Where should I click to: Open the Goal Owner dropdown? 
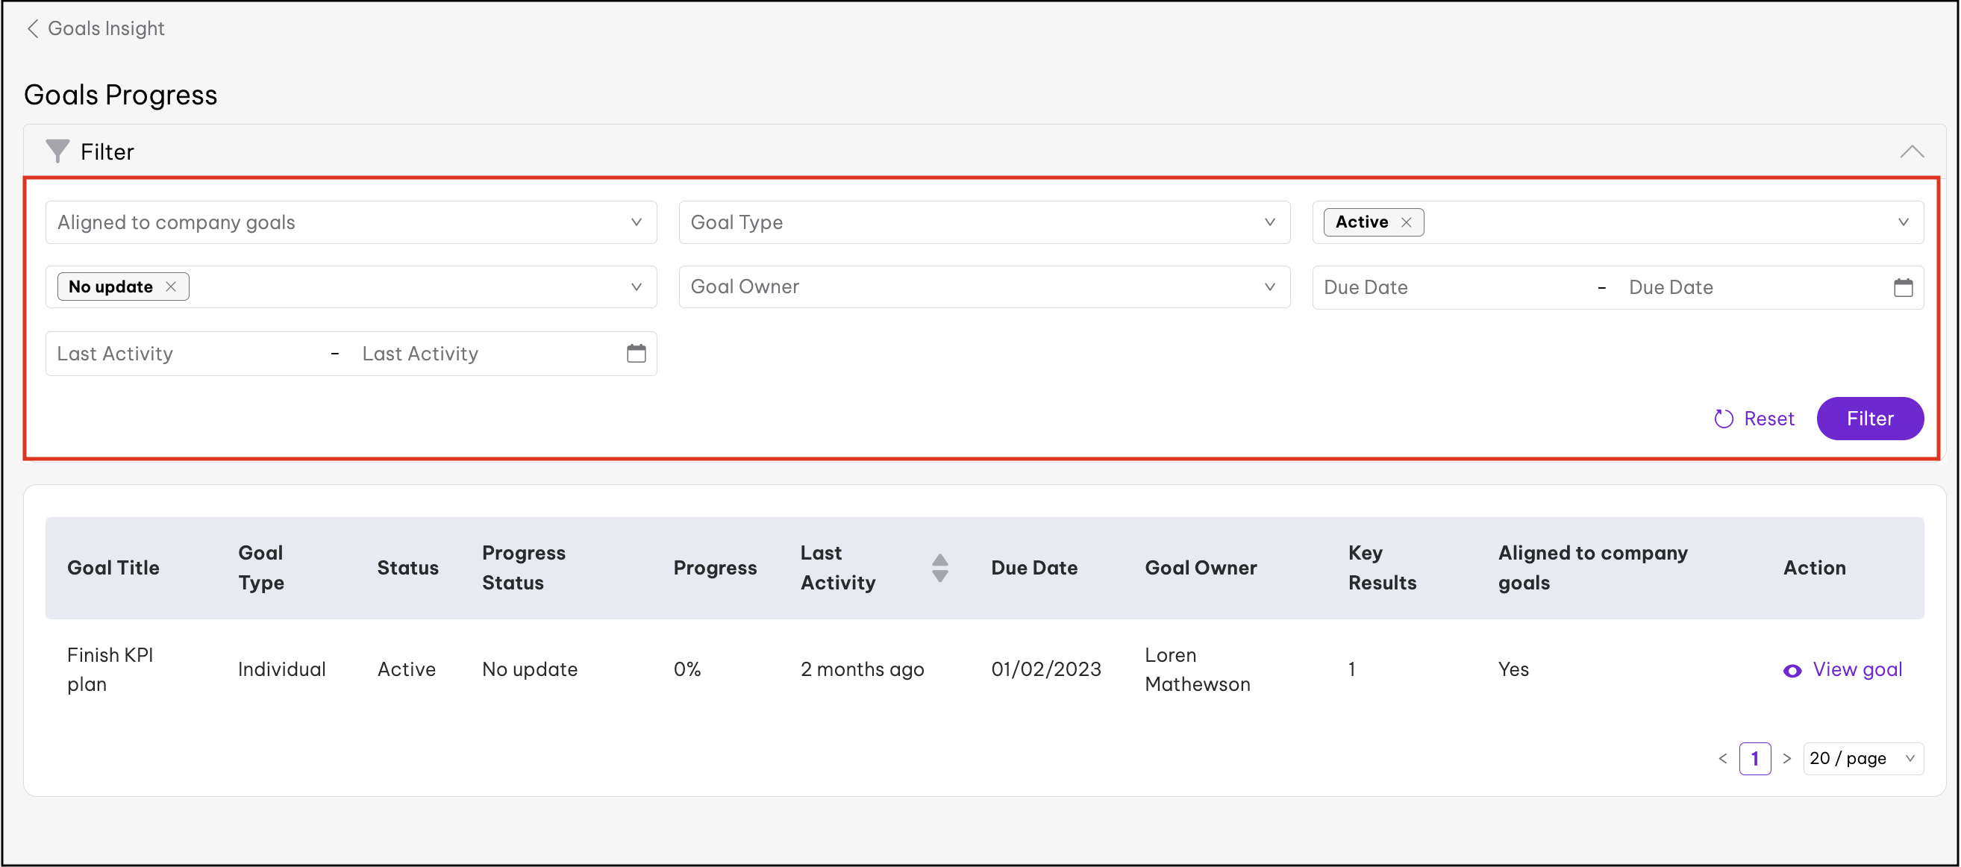coord(983,287)
